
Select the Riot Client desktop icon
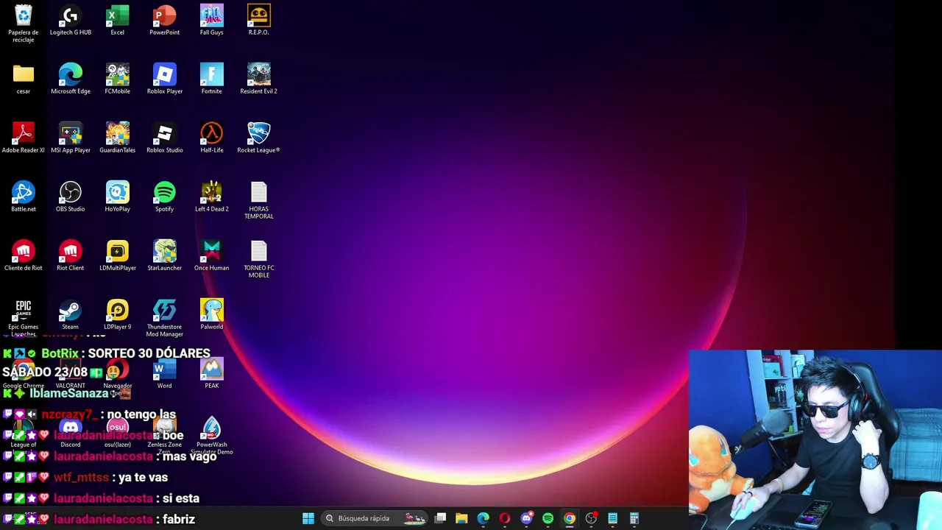[71, 256]
